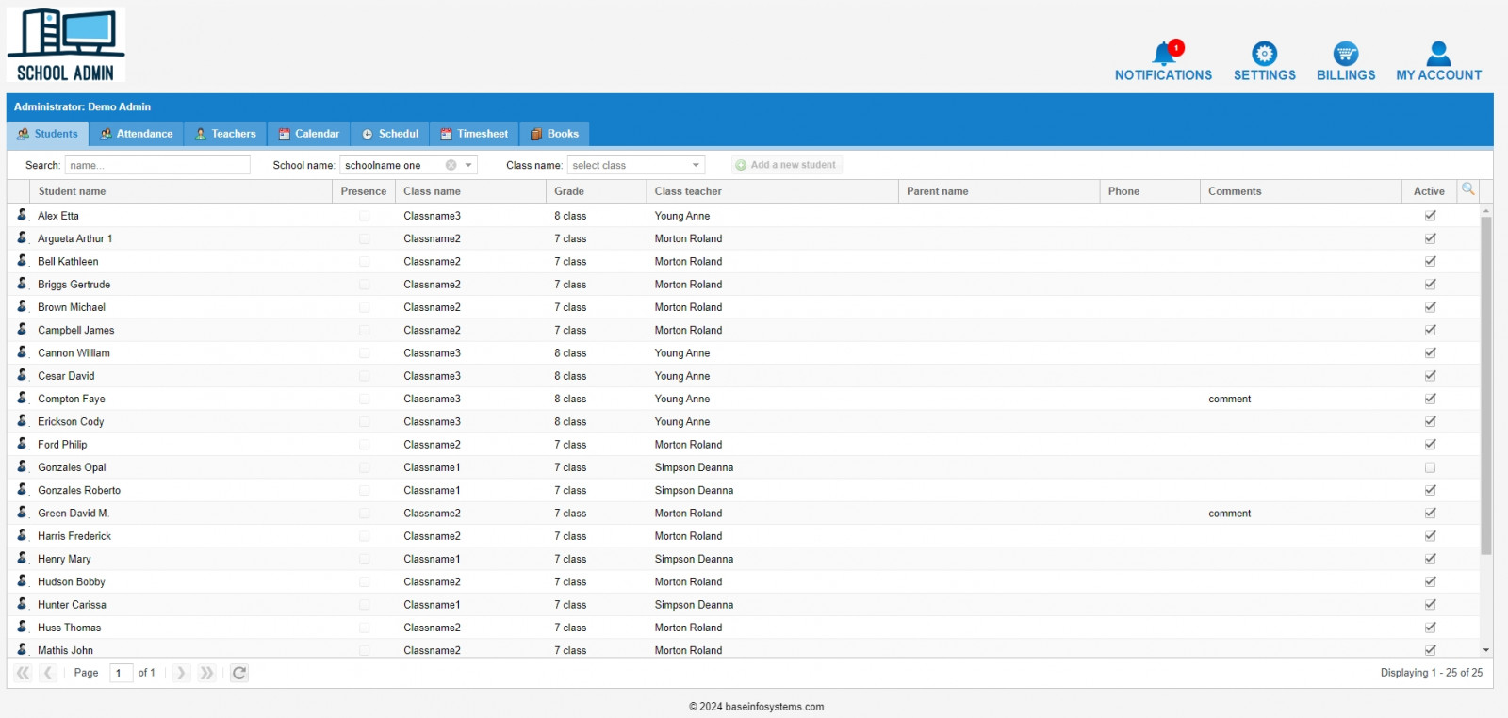Image resolution: width=1508 pixels, height=718 pixels.
Task: Click the My Account label link
Action: click(x=1438, y=75)
